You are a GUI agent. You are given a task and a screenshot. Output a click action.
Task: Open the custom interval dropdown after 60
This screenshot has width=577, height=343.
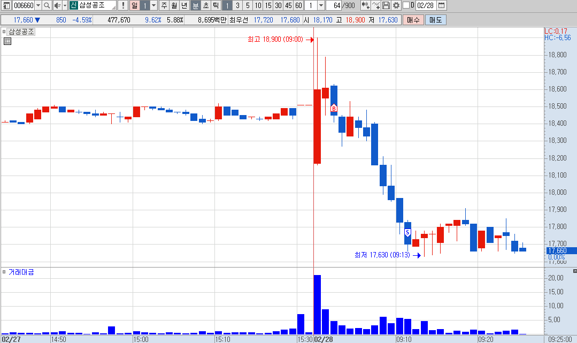coord(321,5)
